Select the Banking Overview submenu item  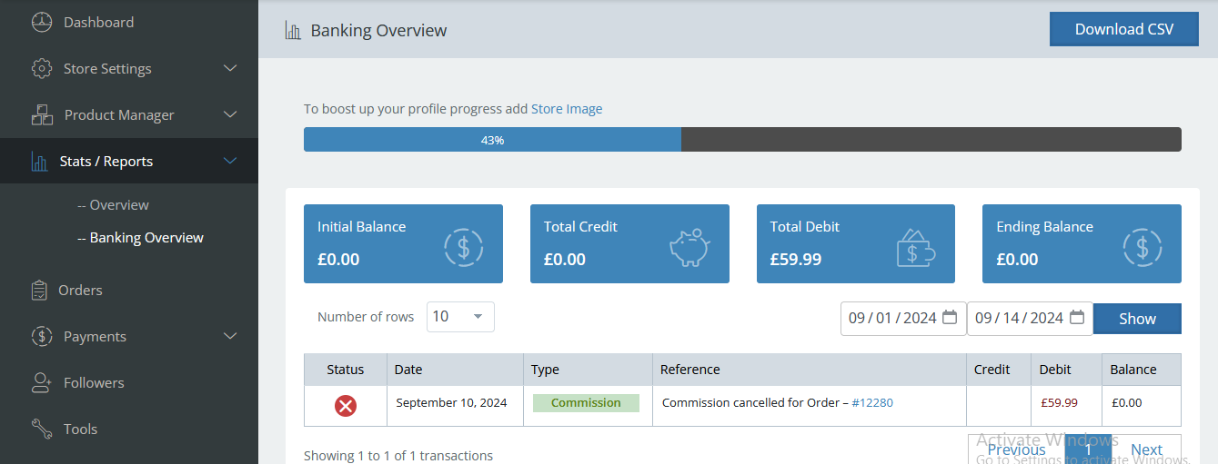coord(146,238)
